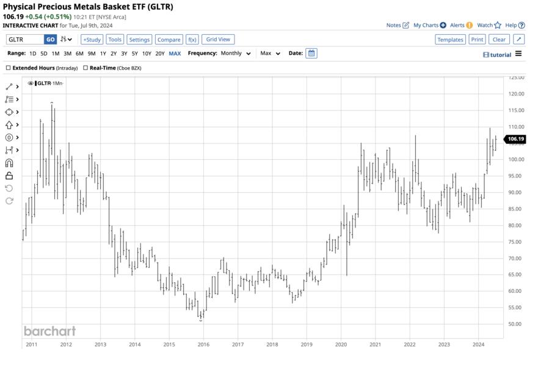Image resolution: width=538 pixels, height=366 pixels.
Task: Add to My Charts plus icon
Action: 443,25
